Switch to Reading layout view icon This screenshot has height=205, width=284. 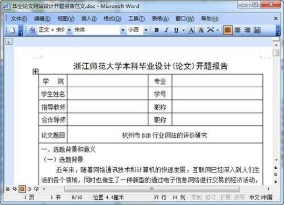36,189
